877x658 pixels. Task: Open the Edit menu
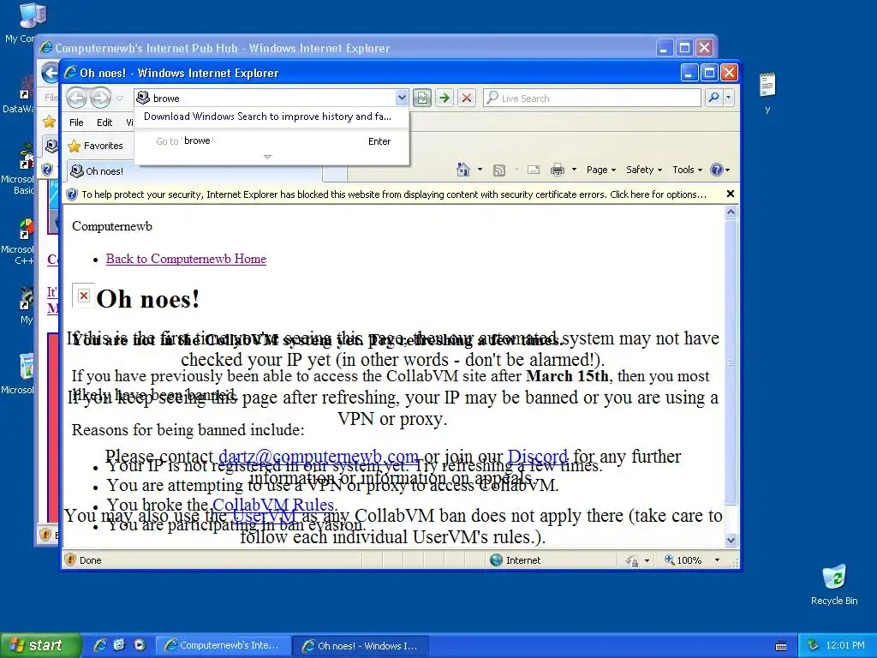click(x=104, y=123)
